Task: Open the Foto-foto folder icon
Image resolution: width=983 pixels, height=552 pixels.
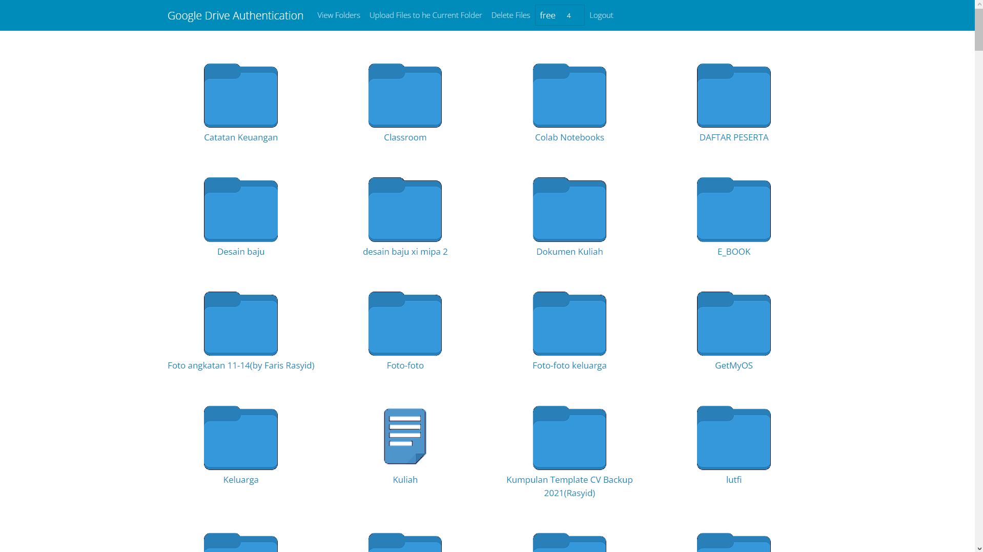Action: (405, 323)
